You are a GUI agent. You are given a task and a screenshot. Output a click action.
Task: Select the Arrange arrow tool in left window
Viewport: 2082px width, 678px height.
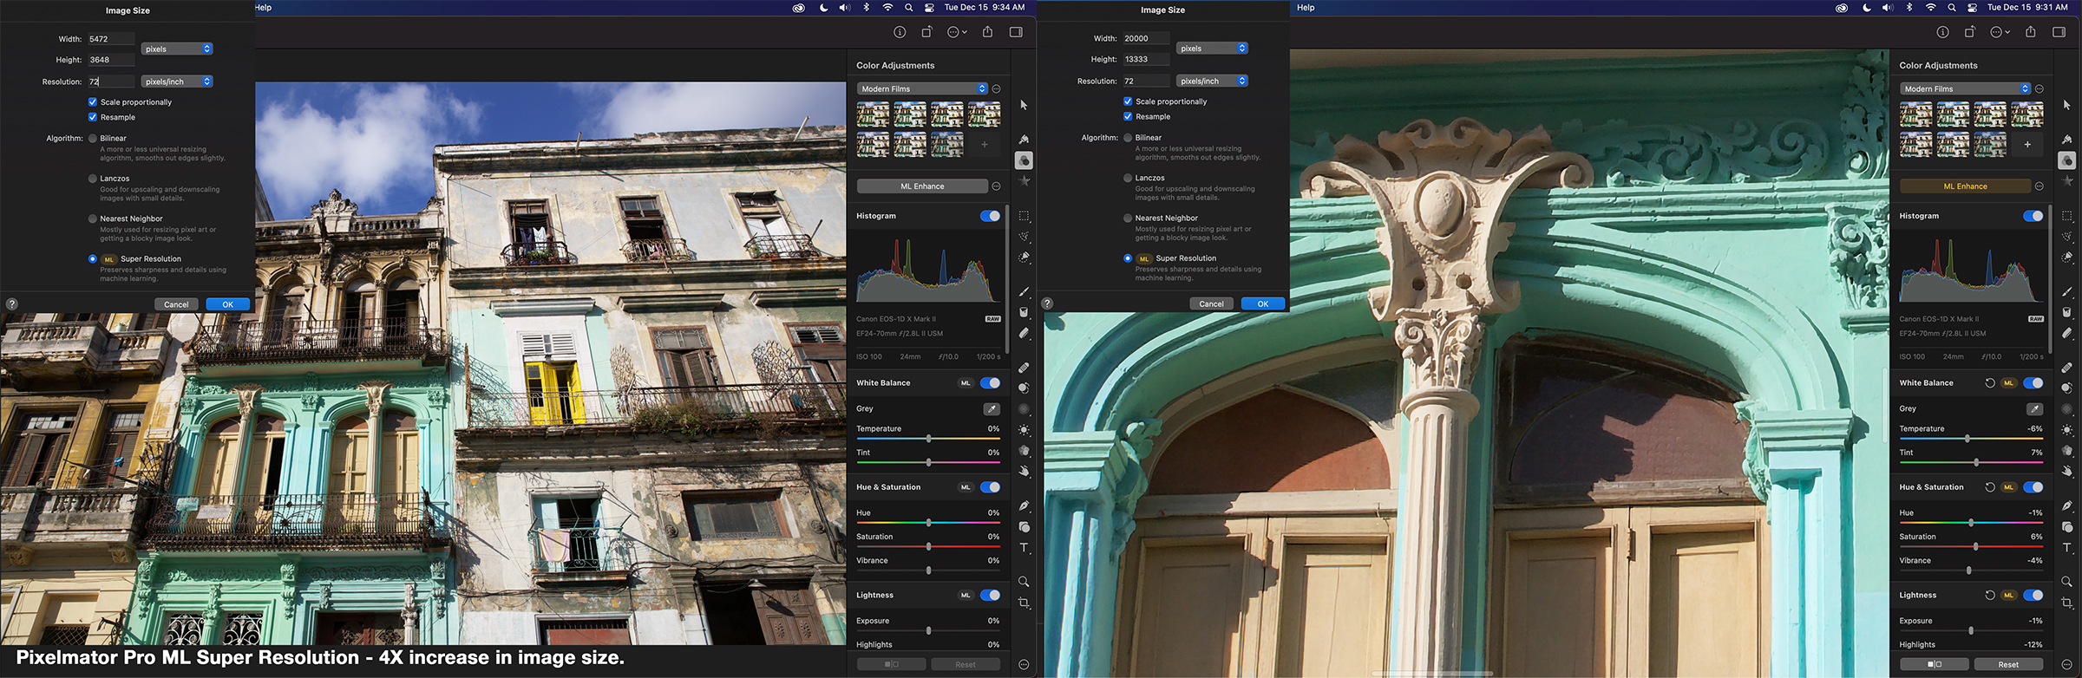[1024, 105]
